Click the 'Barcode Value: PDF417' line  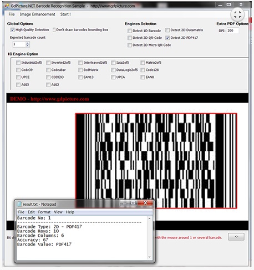pyautogui.click(x=44, y=244)
